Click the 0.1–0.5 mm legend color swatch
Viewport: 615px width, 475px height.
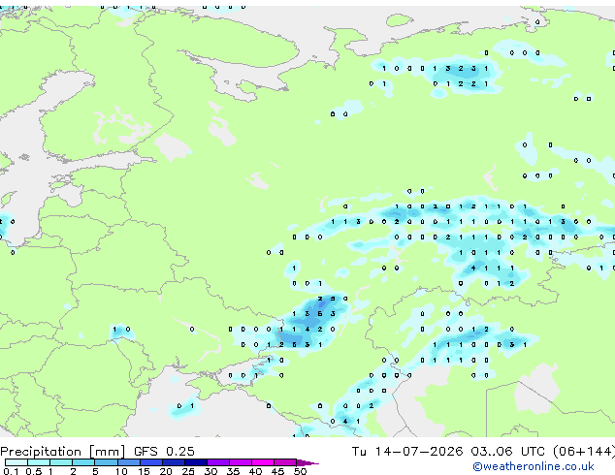coord(16,462)
